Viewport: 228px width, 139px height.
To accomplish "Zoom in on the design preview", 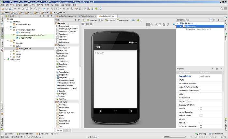I will click(156, 24).
